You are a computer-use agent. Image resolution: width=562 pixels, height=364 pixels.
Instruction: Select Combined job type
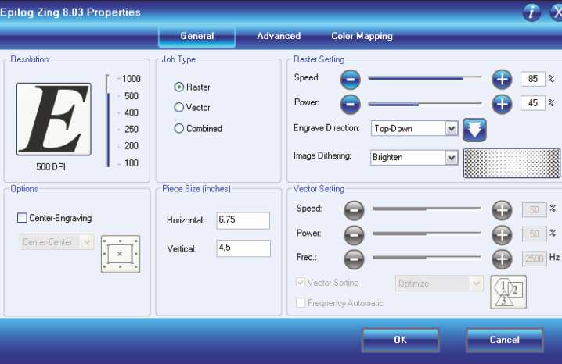pos(178,128)
